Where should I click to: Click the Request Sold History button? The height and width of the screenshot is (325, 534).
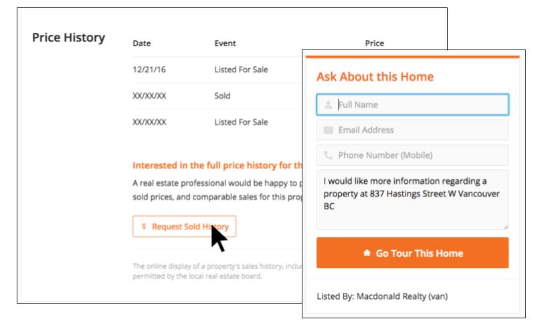click(184, 226)
